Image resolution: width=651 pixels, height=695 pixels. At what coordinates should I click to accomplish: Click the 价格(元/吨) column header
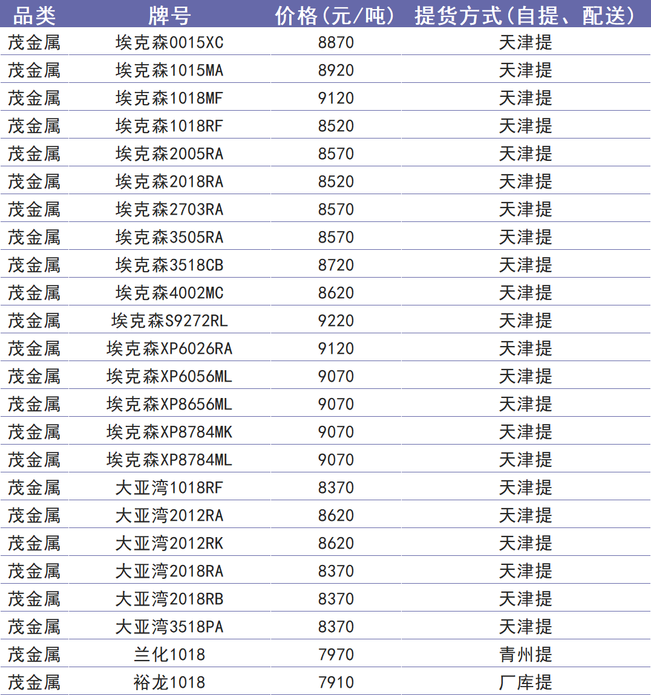(x=336, y=15)
